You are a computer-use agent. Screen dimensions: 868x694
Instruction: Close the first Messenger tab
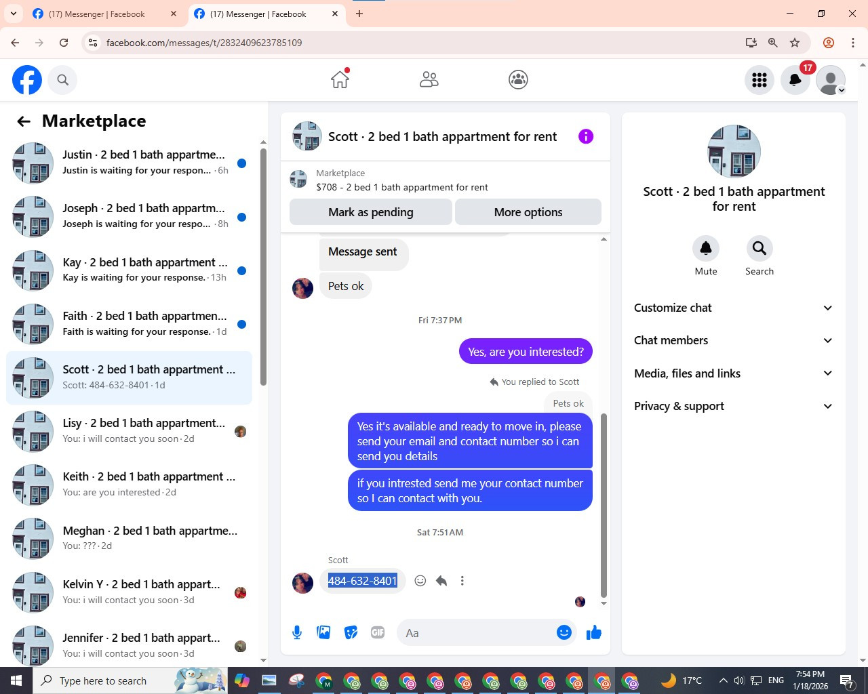click(x=174, y=14)
